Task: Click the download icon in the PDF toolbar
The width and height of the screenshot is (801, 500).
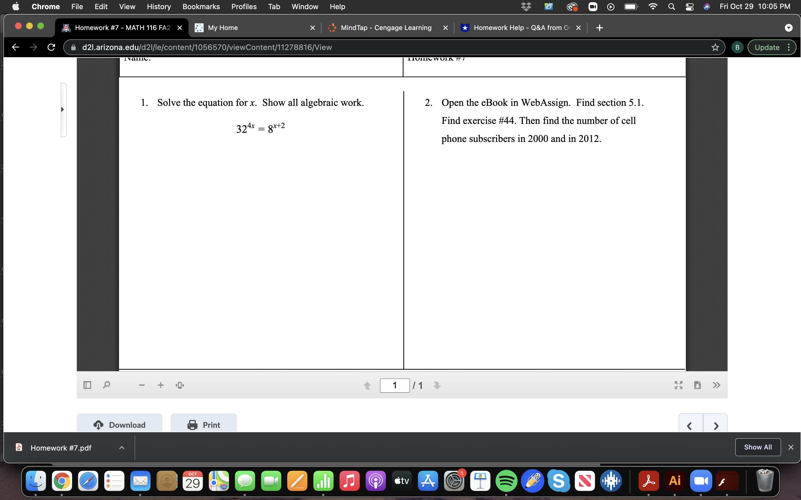Action: tap(698, 385)
